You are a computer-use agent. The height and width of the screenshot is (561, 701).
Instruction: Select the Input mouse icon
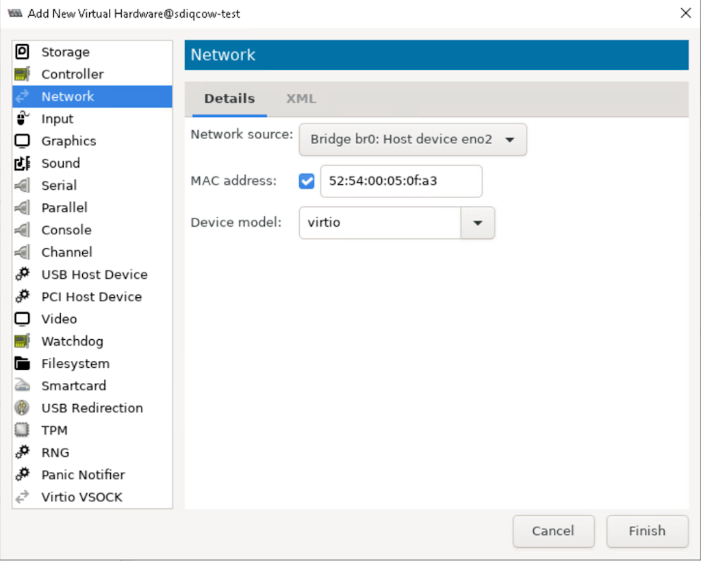(x=23, y=119)
